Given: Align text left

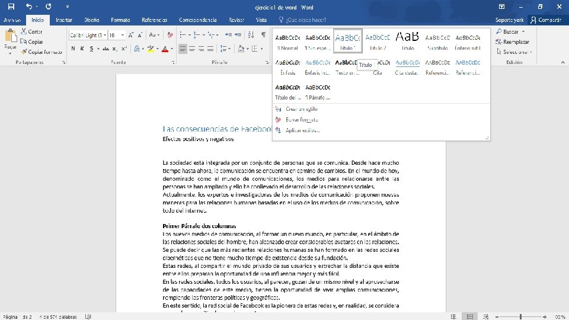Looking at the screenshot, I should pos(183,49).
